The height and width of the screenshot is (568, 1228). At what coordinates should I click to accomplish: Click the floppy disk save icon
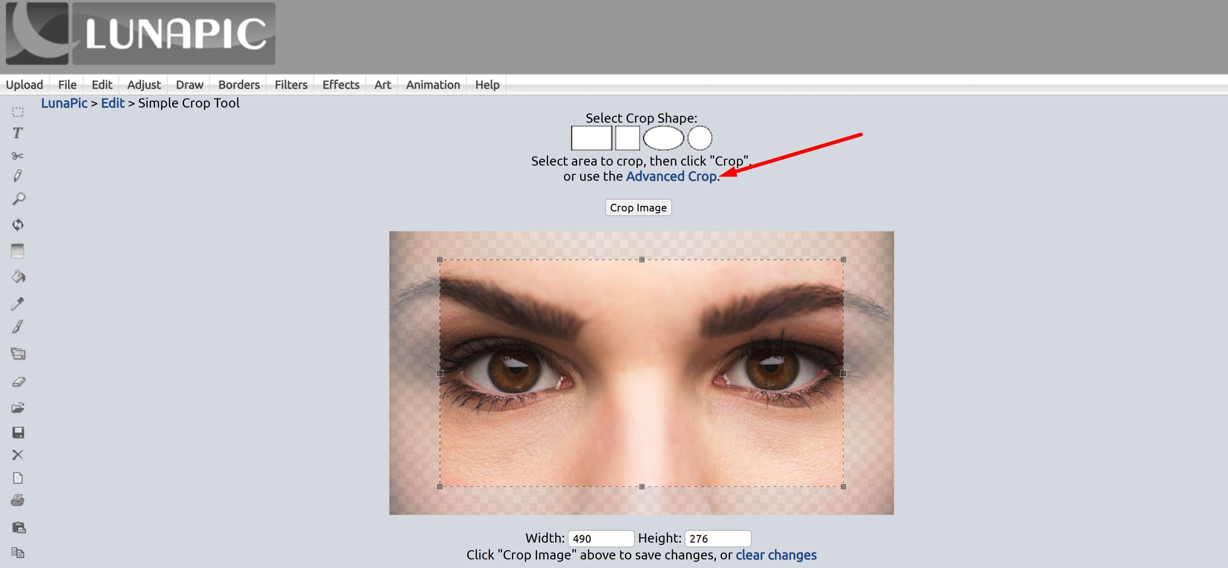[x=17, y=432]
